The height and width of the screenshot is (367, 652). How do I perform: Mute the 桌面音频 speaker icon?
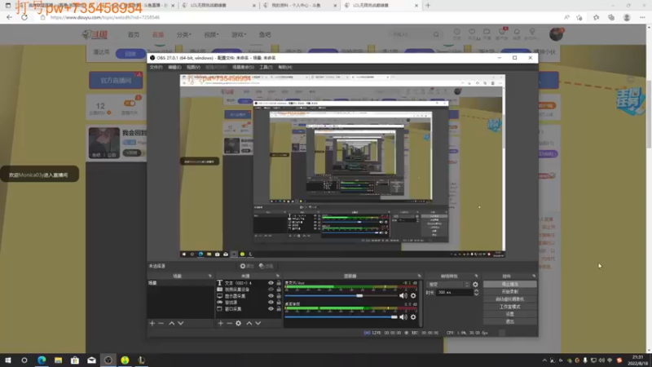(403, 317)
